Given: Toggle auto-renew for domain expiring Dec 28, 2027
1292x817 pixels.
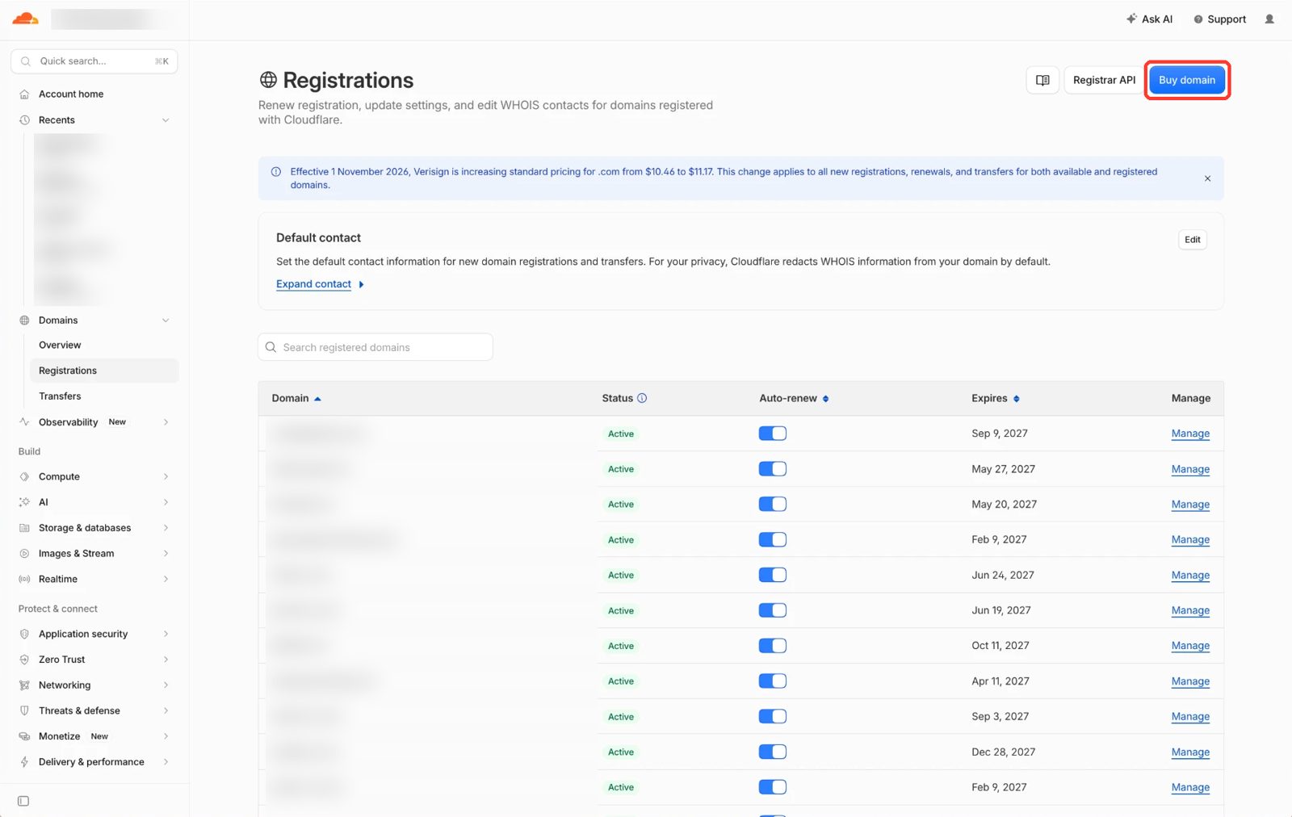Looking at the screenshot, I should (773, 752).
